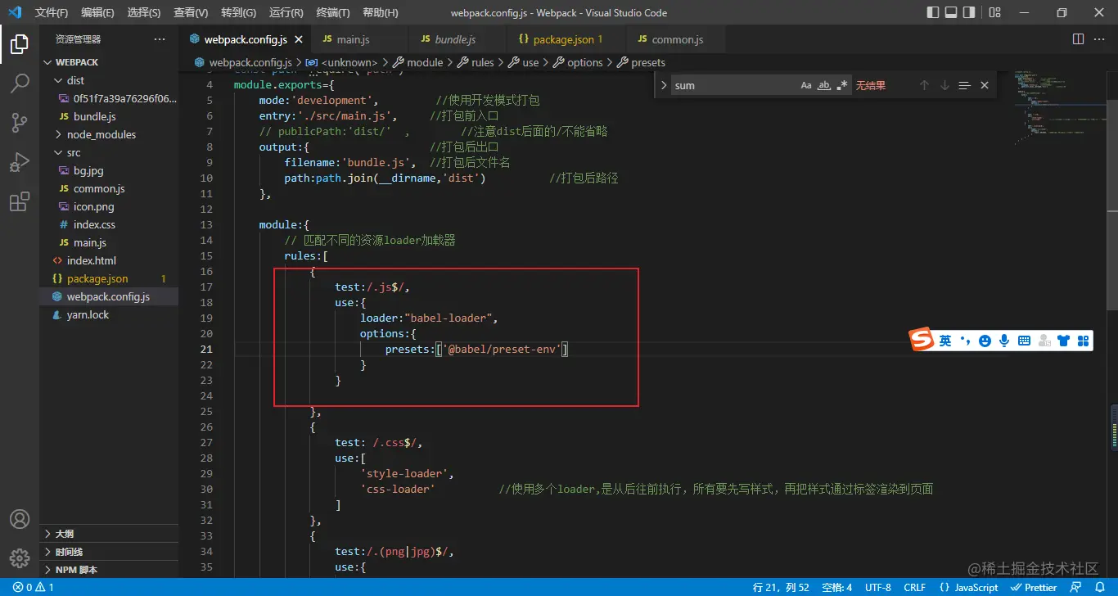1118x596 pixels.
Task: Collapse the dist folder
Action: 109,80
